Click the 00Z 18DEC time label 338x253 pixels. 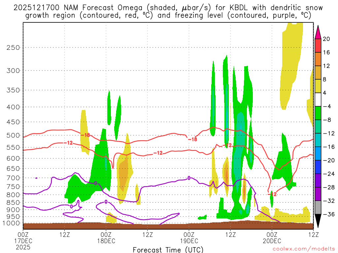106,238
